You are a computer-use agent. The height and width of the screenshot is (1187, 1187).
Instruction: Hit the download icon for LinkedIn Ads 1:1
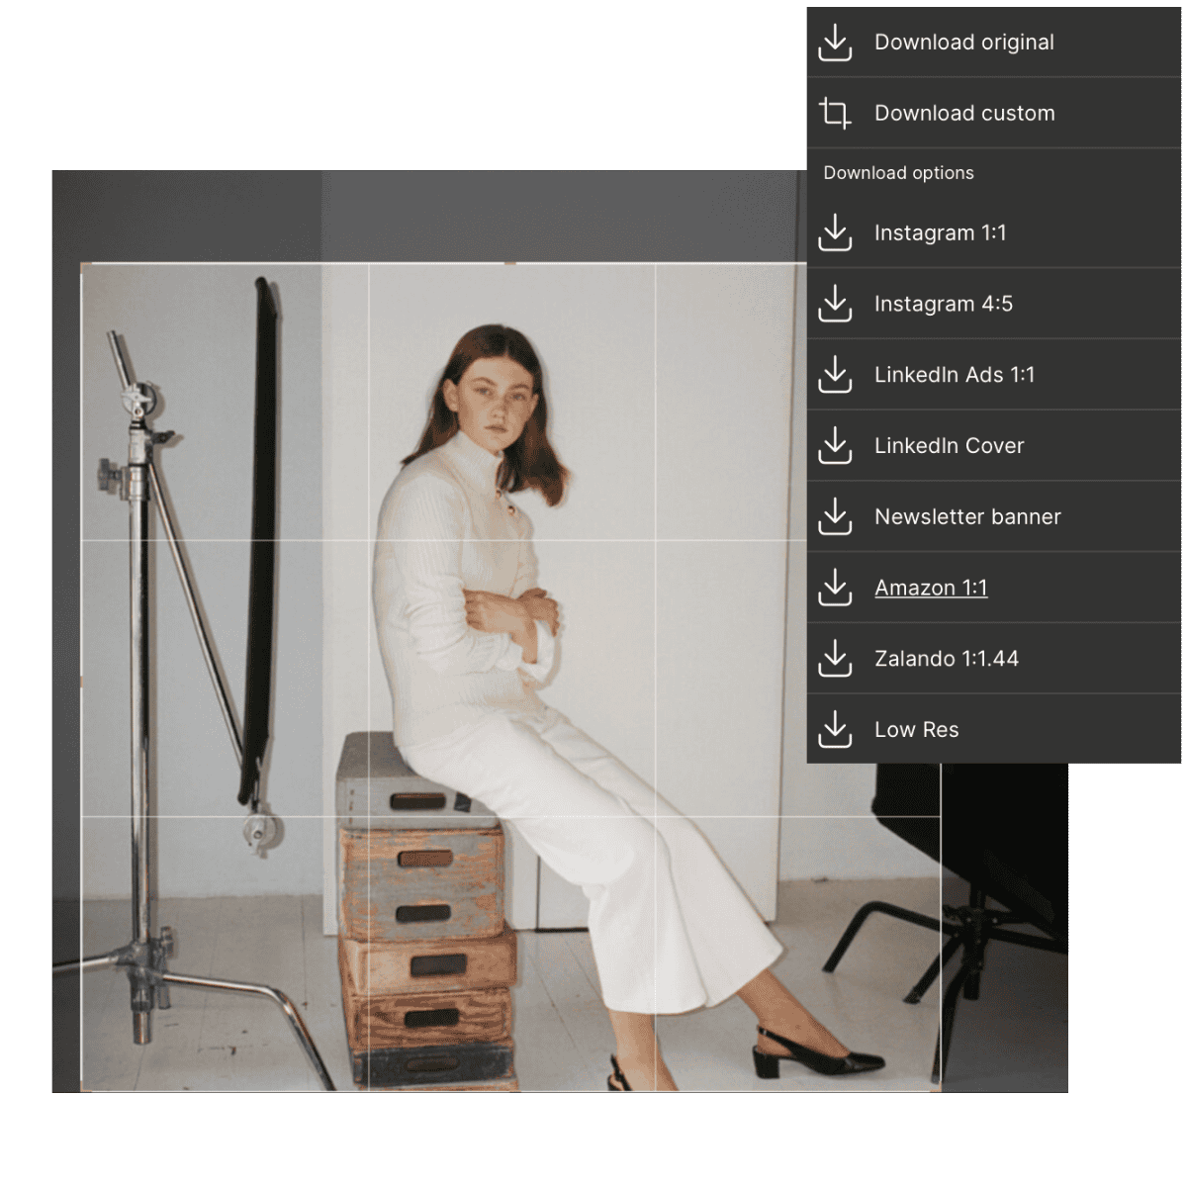pos(835,375)
